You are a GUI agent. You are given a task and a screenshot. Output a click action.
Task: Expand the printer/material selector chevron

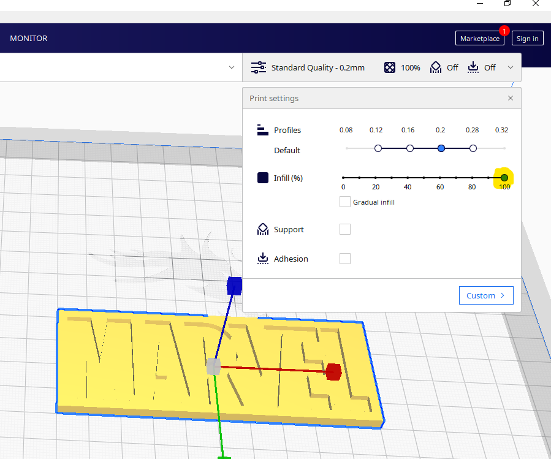pos(231,67)
